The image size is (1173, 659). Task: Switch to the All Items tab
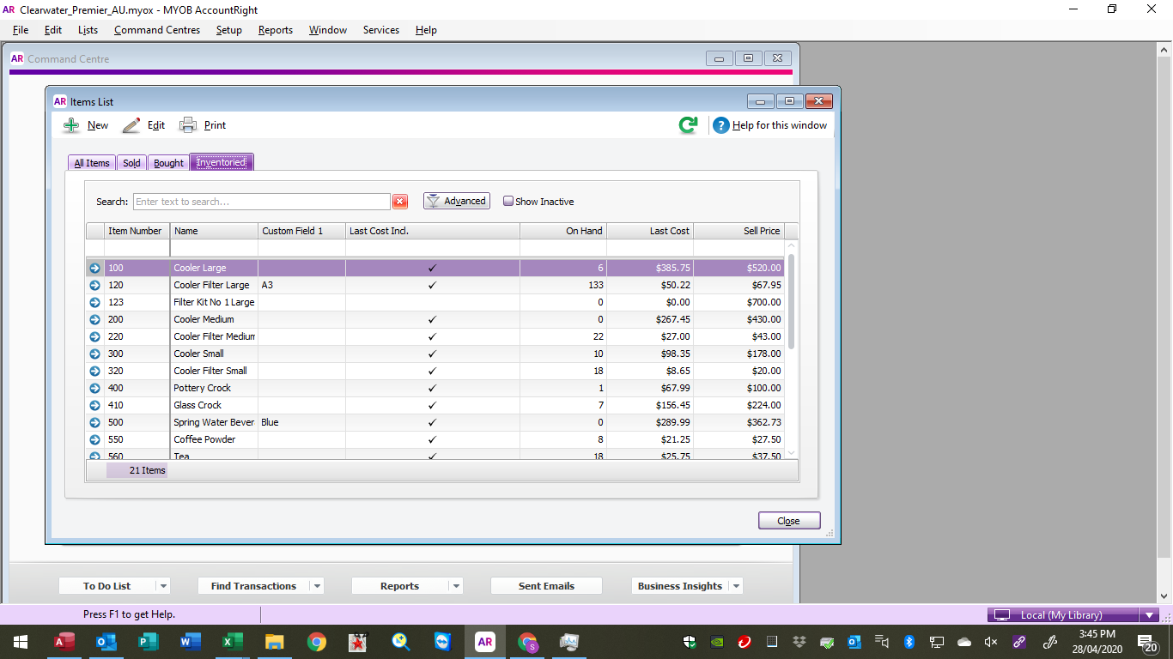pyautogui.click(x=92, y=163)
